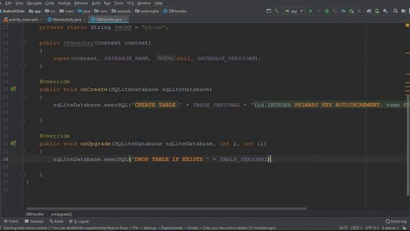Click the example package breadcrumb
Screen dimensions: 410x231
pyautogui.click(x=121, y=11)
